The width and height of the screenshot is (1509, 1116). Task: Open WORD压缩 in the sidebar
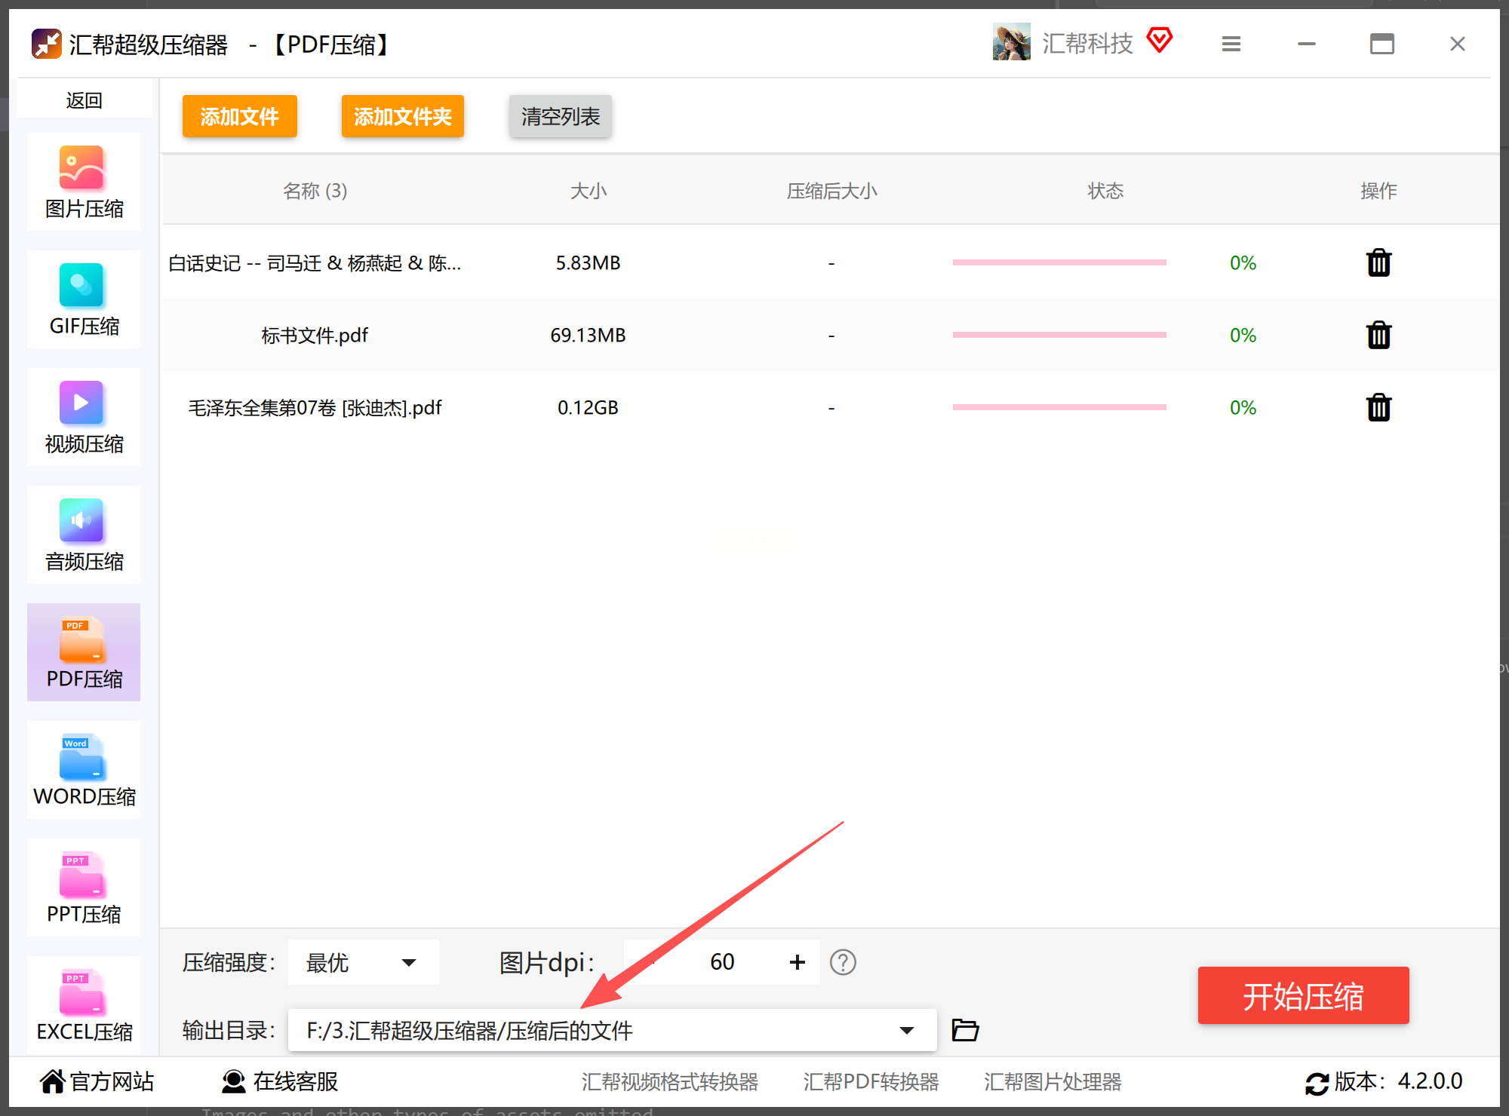84,770
